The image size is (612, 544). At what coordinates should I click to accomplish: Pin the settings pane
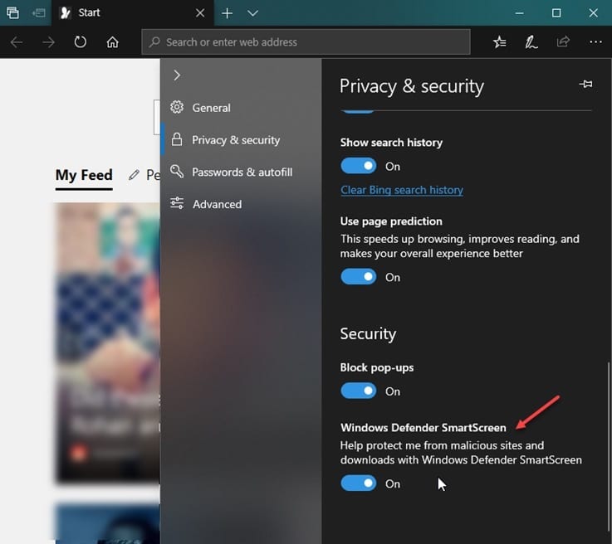point(586,84)
